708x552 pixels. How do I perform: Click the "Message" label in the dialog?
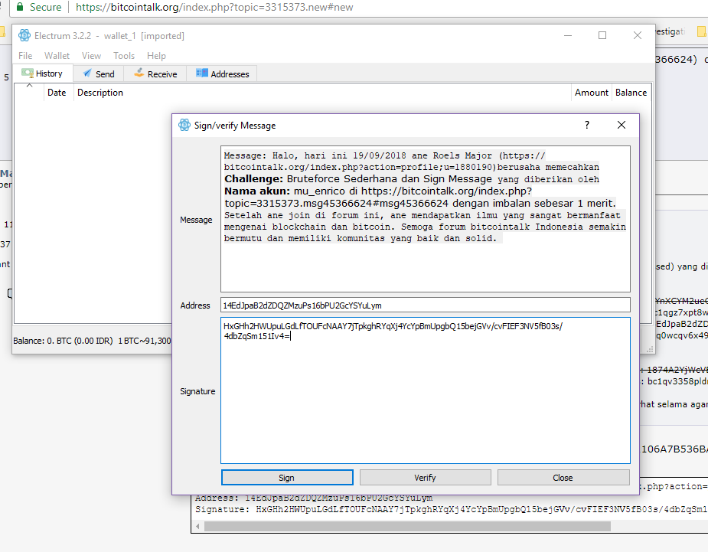pos(196,220)
